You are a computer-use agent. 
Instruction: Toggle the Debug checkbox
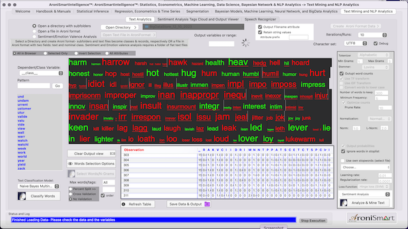[375, 43]
